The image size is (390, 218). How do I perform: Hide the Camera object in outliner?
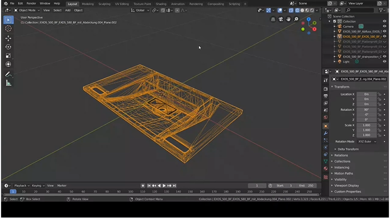pos(384,26)
